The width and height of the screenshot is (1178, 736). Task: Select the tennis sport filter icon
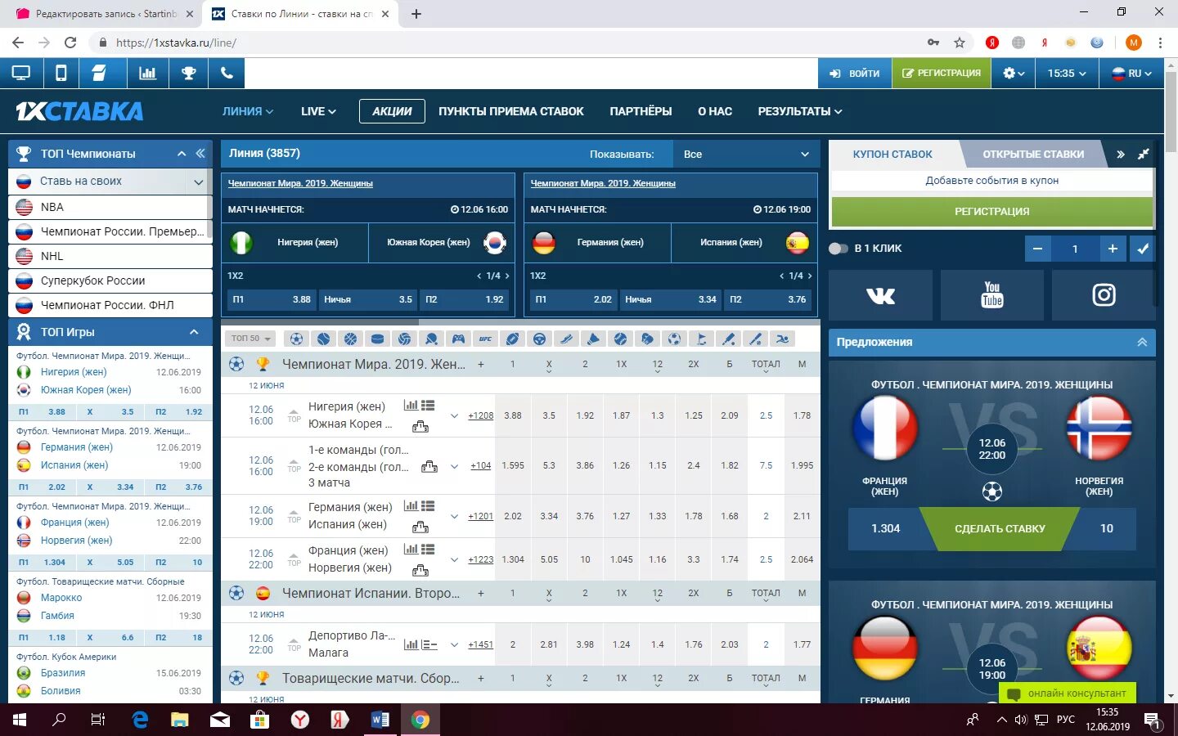point(324,339)
